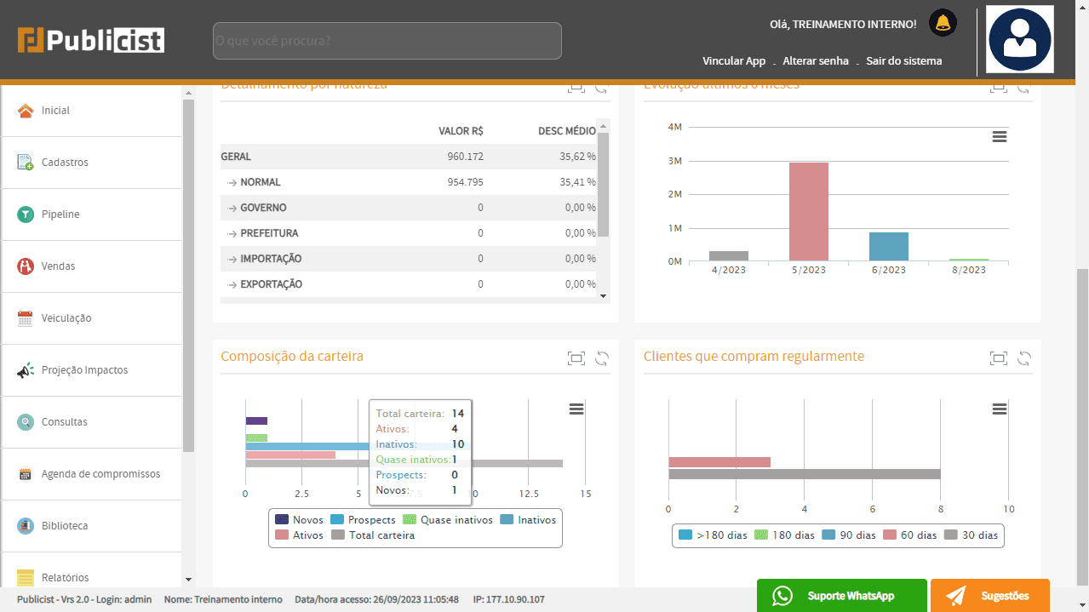Click the Inativos legend color swatch

click(507, 520)
